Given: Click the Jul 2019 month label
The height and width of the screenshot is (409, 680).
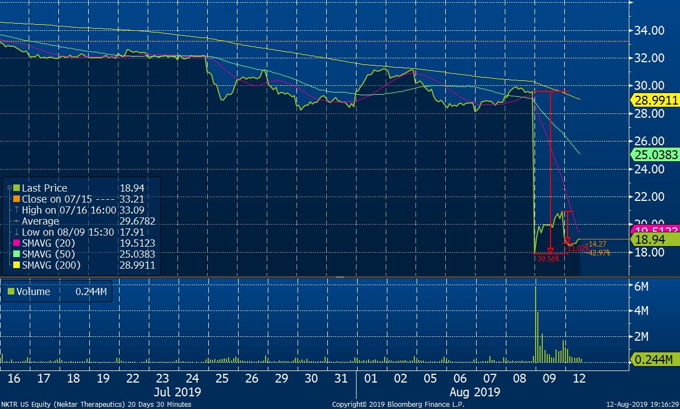Looking at the screenshot, I should [x=176, y=392].
